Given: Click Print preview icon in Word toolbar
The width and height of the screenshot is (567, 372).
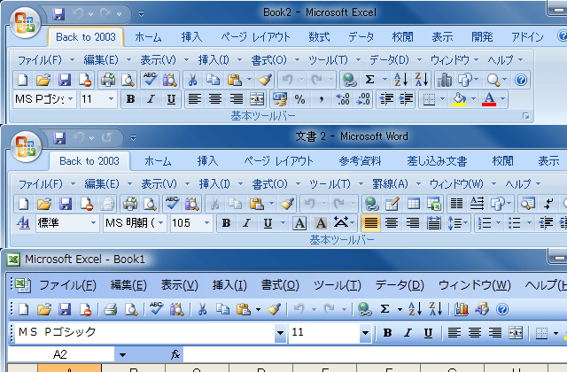Looking at the screenshot, I should click(x=150, y=204).
